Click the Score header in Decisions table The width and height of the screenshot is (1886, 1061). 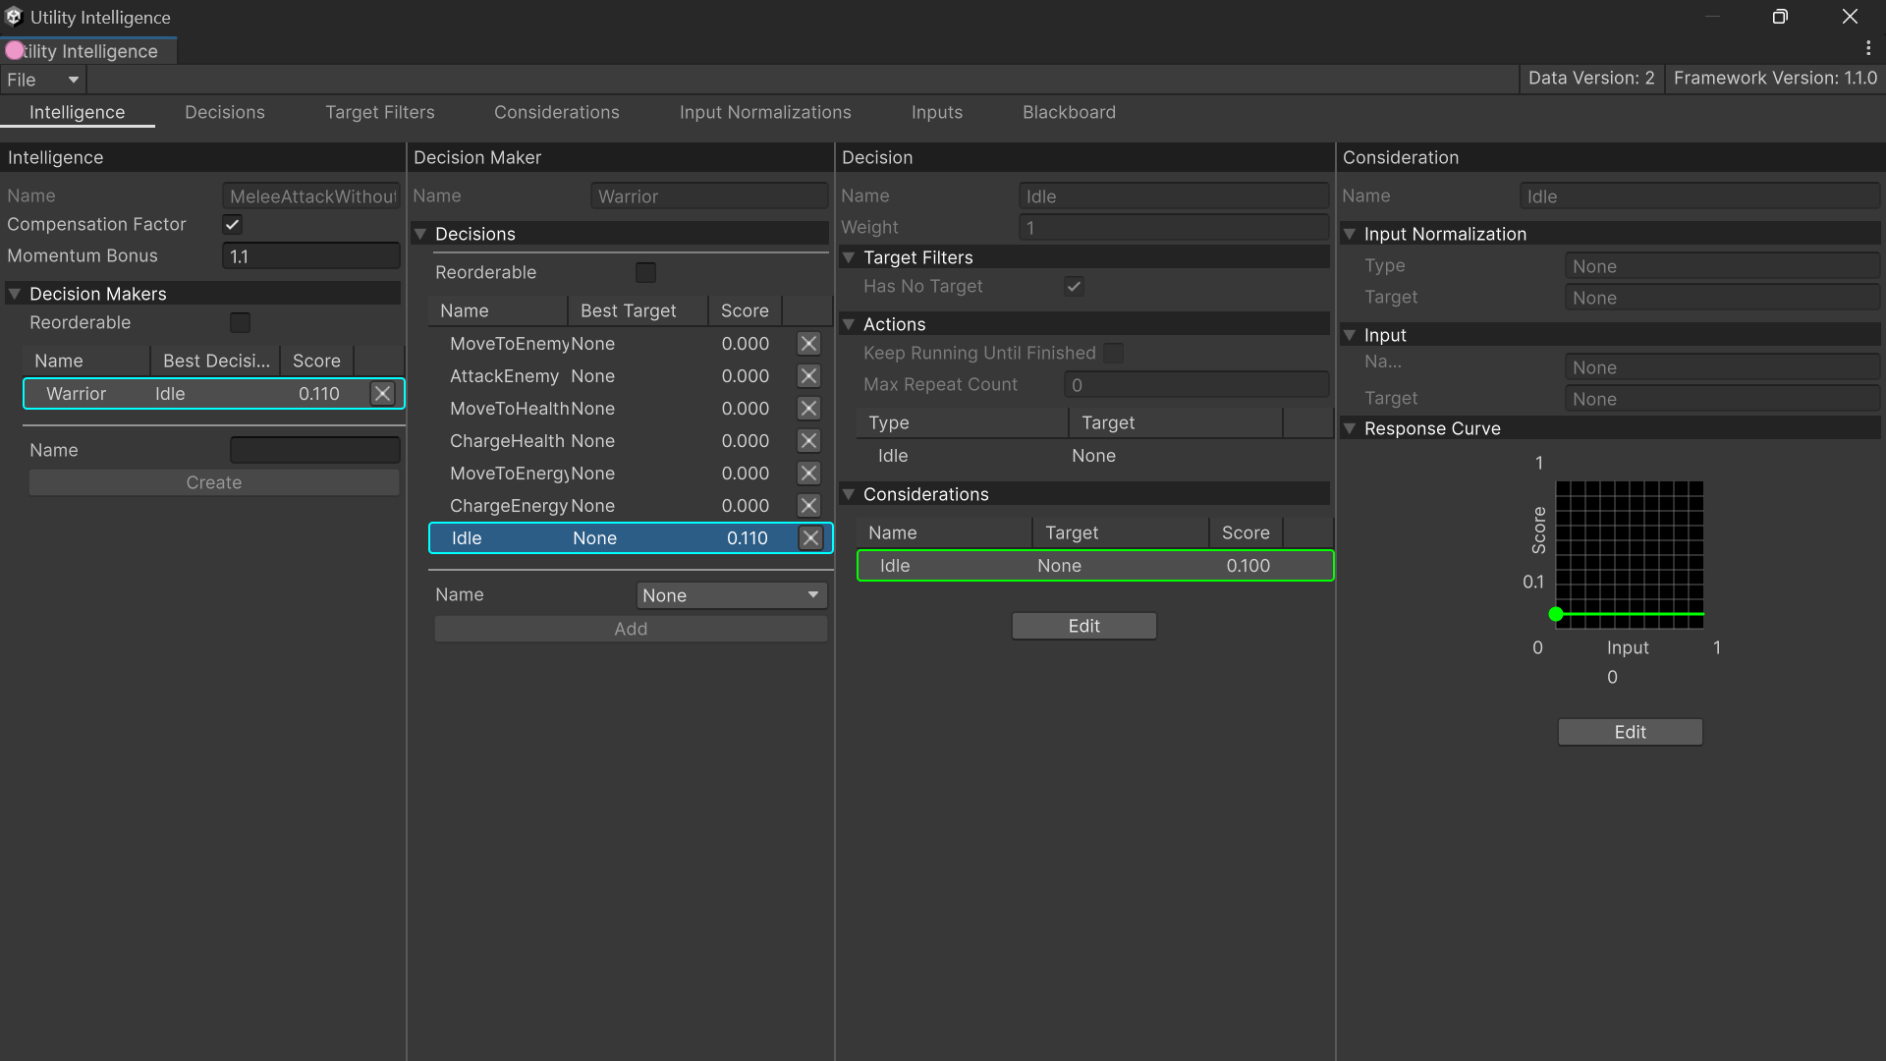(745, 310)
